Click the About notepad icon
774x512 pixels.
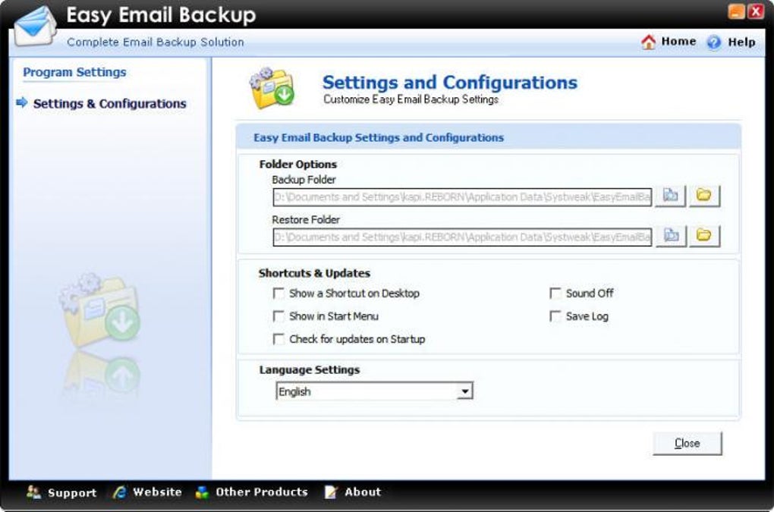point(331,492)
